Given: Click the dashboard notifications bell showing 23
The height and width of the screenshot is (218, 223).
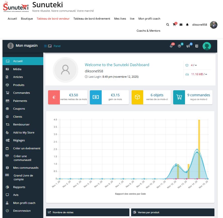Looking at the screenshot, I should (x=171, y=46).
